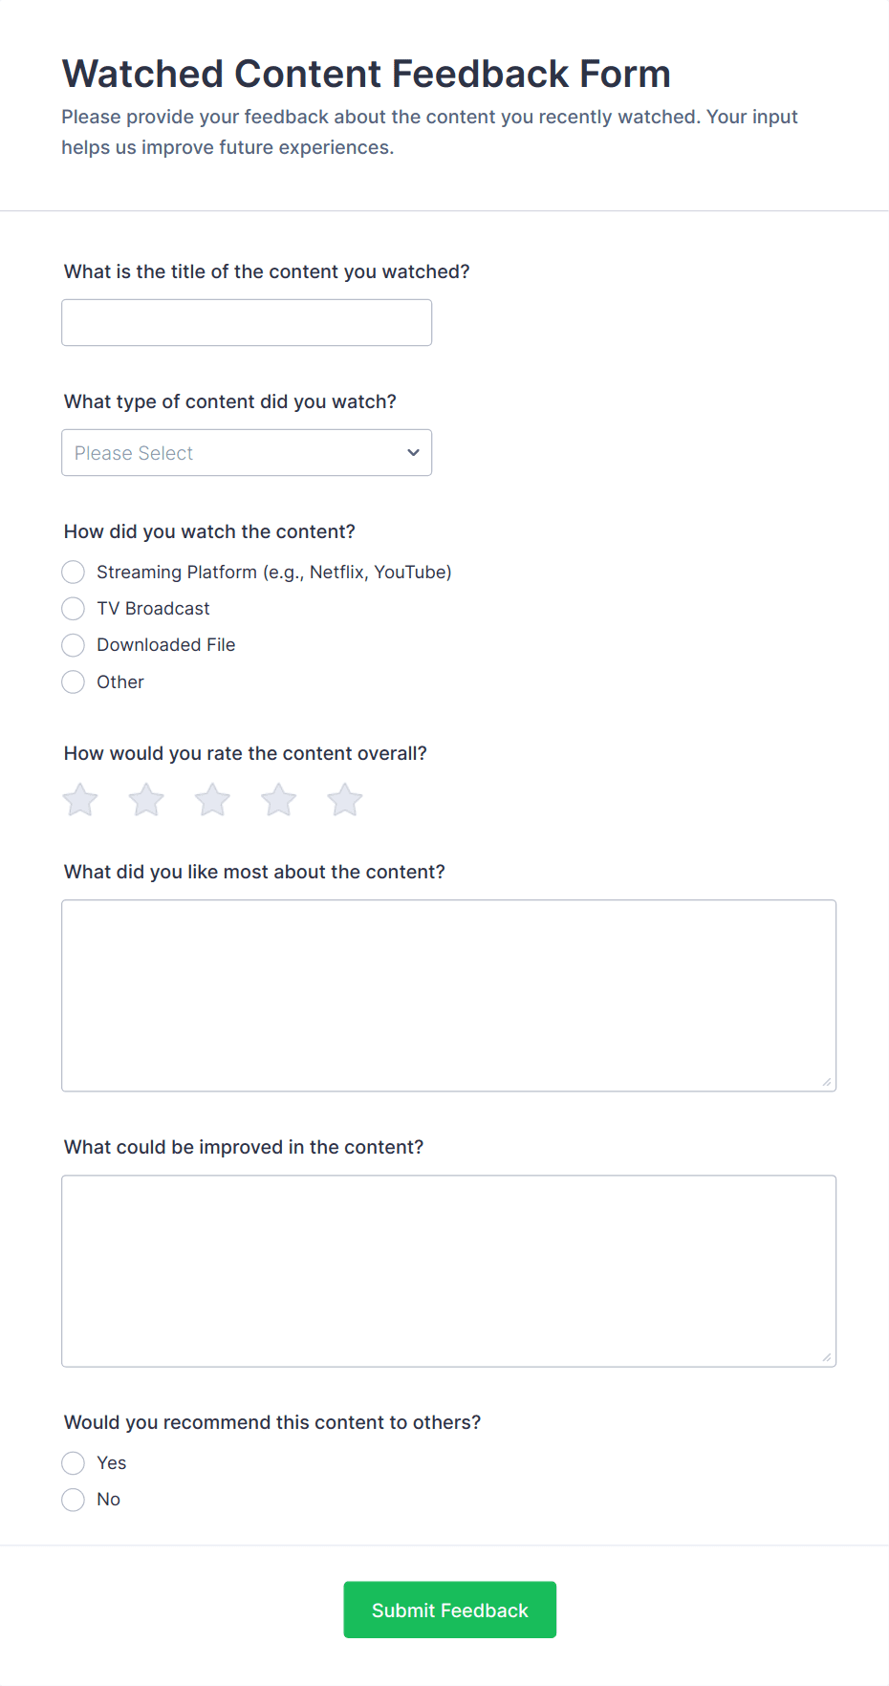Select Streaming Platform radio option
Viewport: 889px width, 1686px height.
coord(74,573)
